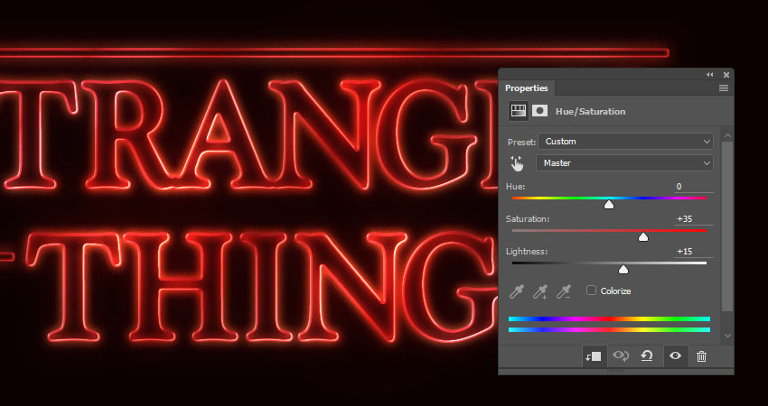Close the Properties panel
This screenshot has width=768, height=406.
pos(726,75)
